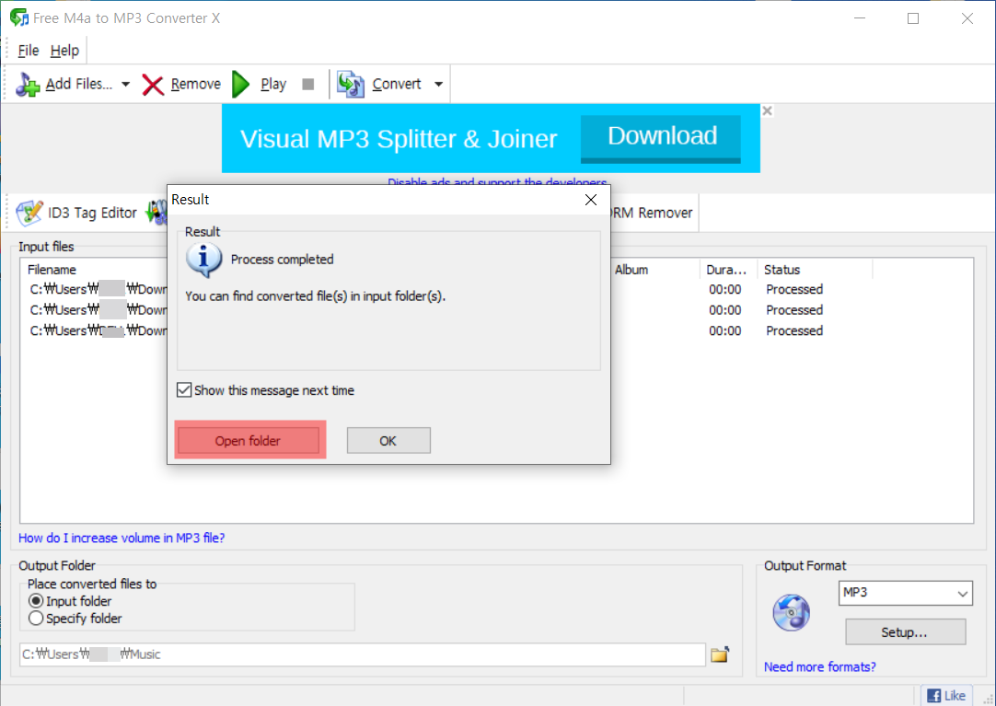The image size is (996, 706).
Task: Click the first file path in list
Action: coord(98,290)
